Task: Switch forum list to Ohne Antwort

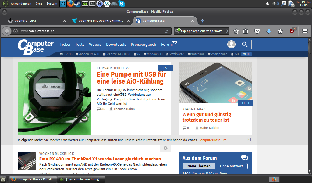Action: pyautogui.click(x=232, y=166)
